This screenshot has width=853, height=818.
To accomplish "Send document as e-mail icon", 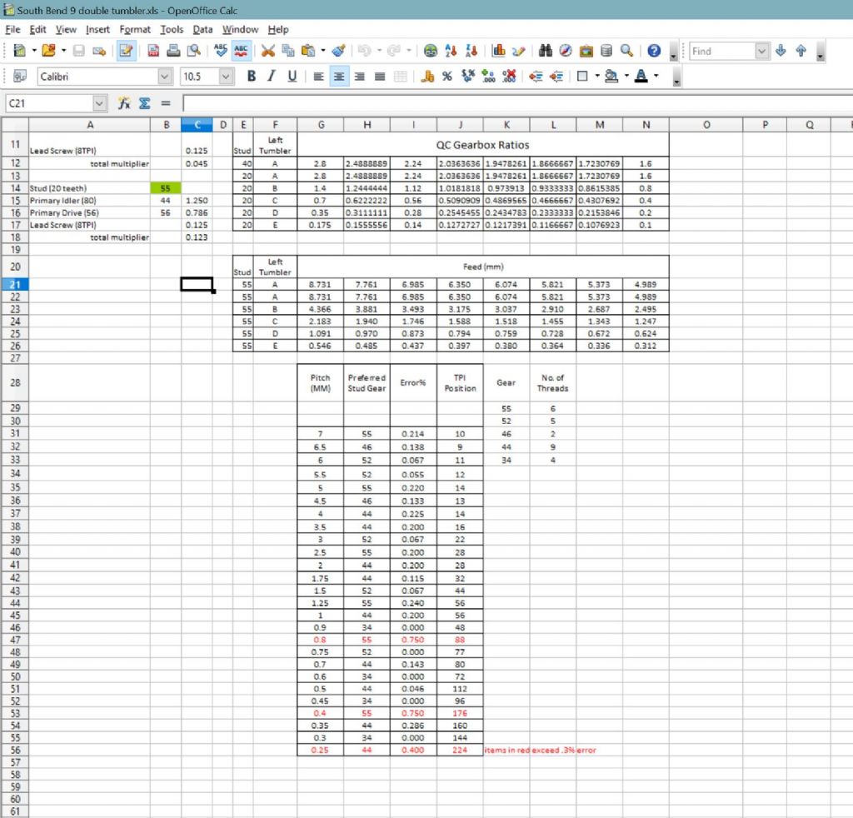I will click(x=99, y=51).
